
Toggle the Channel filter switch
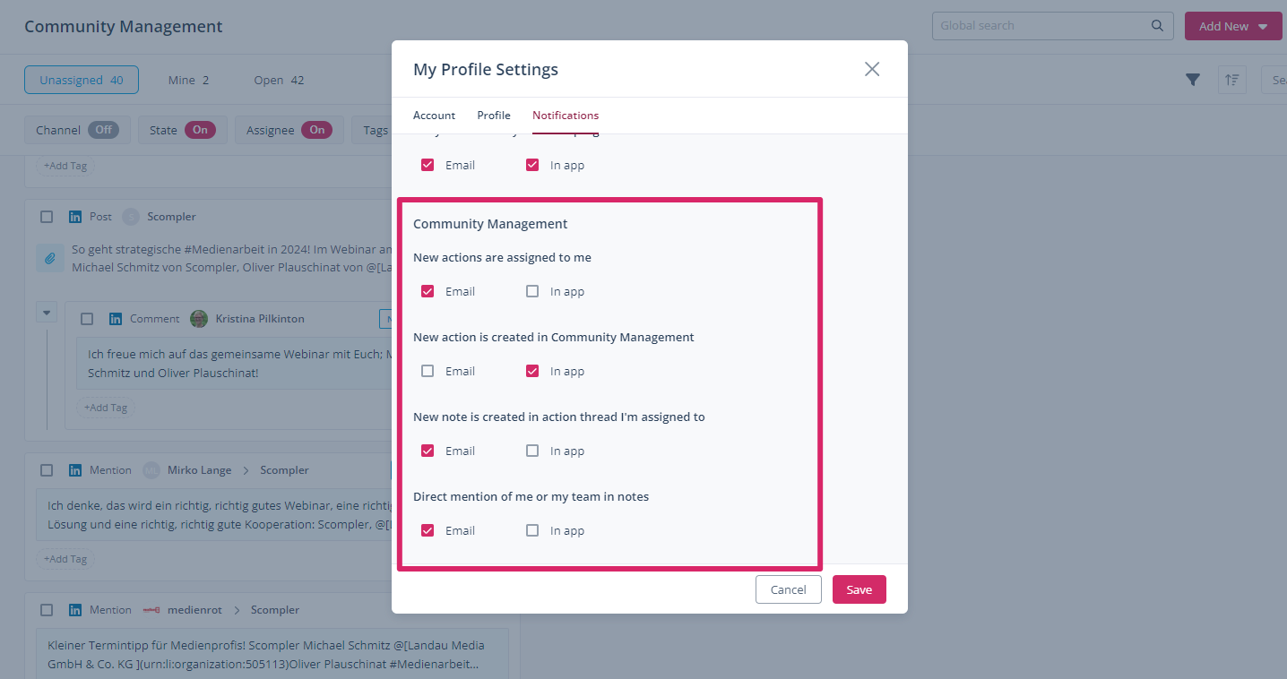pos(103,130)
